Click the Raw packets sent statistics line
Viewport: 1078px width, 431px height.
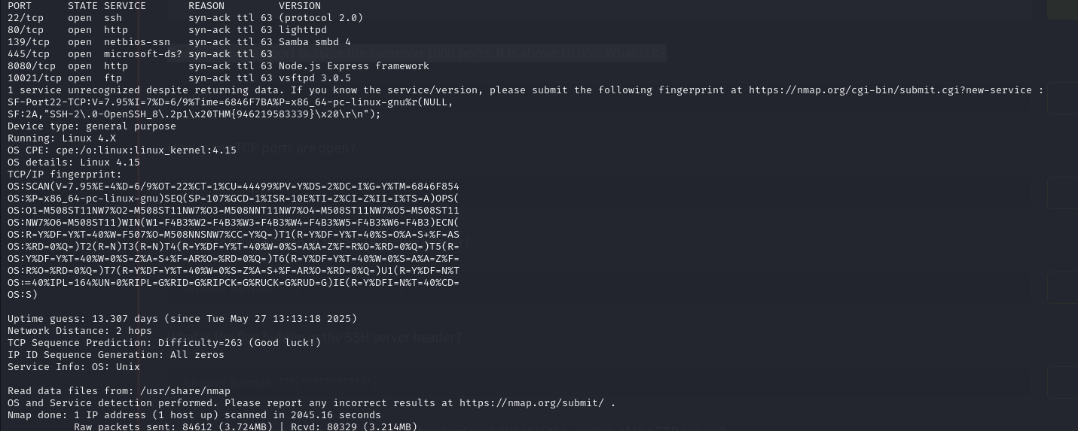click(246, 426)
